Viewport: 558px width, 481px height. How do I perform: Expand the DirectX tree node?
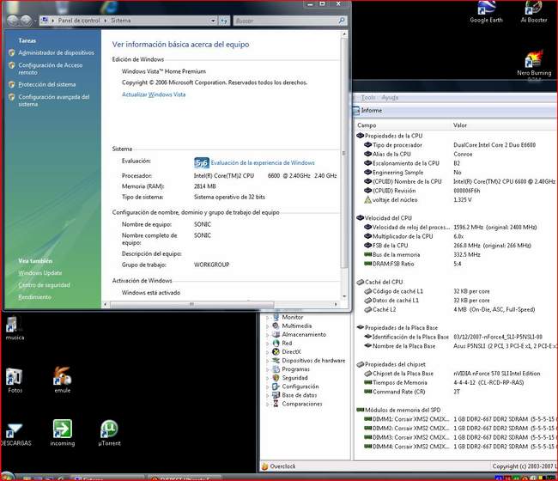[267, 351]
